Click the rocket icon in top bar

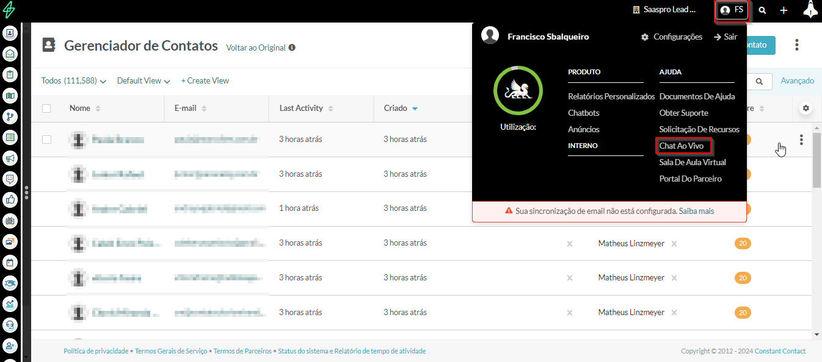(810, 10)
